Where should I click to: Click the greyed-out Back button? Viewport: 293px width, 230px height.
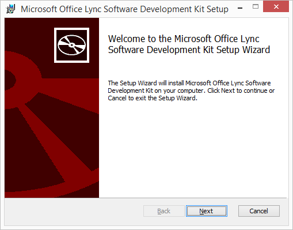pyautogui.click(x=164, y=211)
